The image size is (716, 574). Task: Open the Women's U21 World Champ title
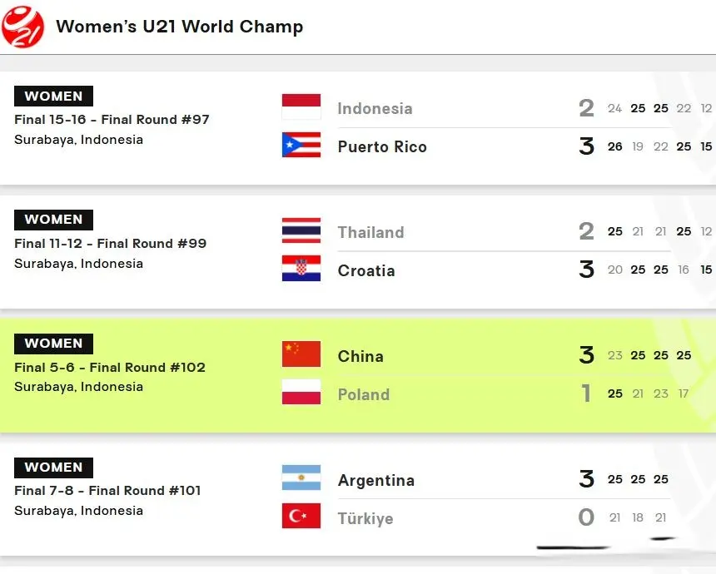[179, 27]
